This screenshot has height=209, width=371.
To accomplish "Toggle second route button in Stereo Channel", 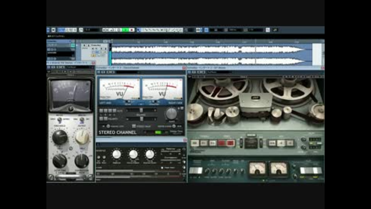I will tap(106, 111).
